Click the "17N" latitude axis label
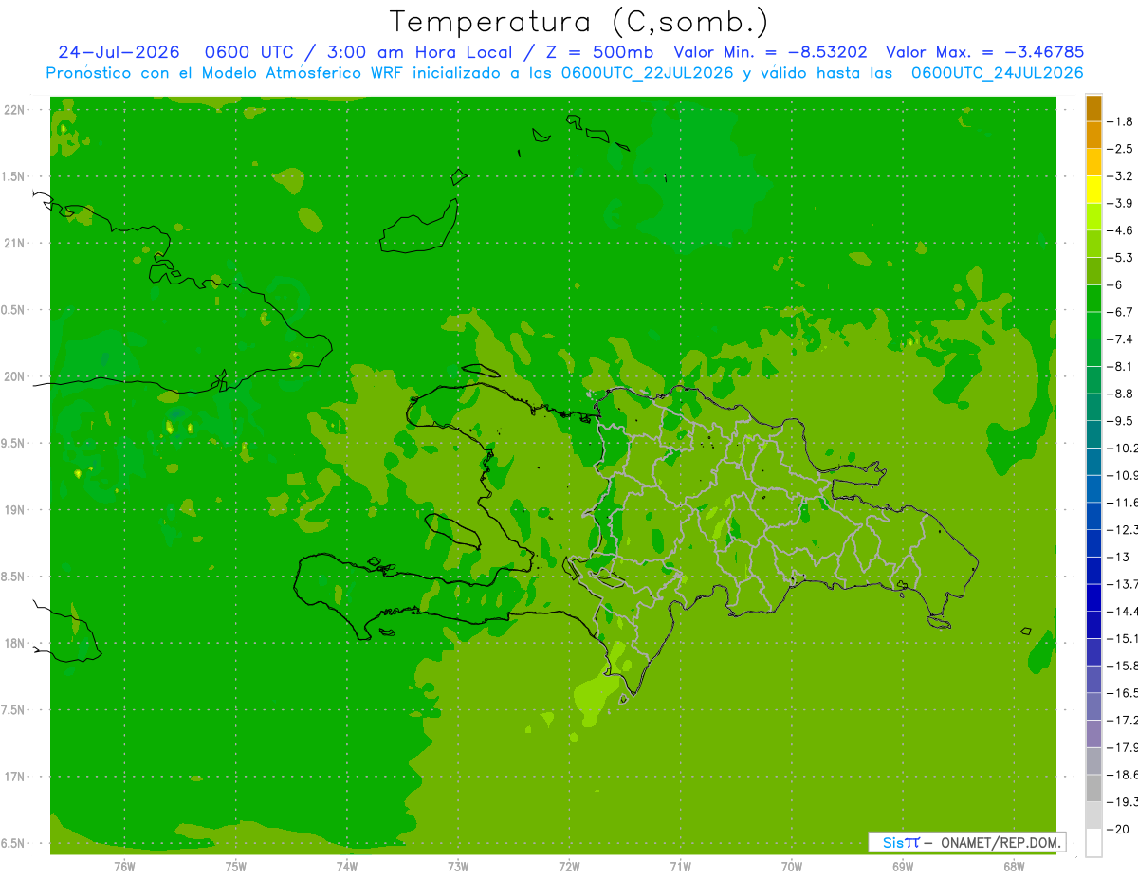The image size is (1138, 879). coord(15,777)
